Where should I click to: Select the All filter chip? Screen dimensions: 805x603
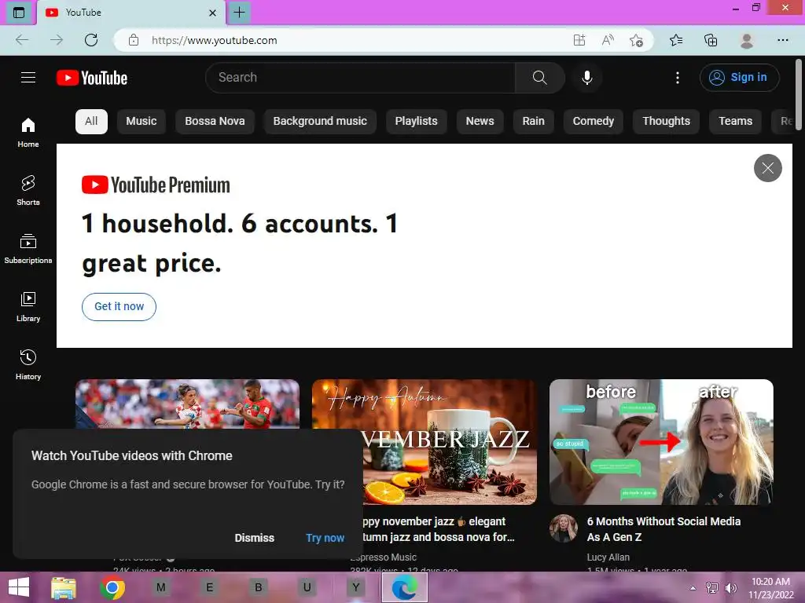point(91,122)
